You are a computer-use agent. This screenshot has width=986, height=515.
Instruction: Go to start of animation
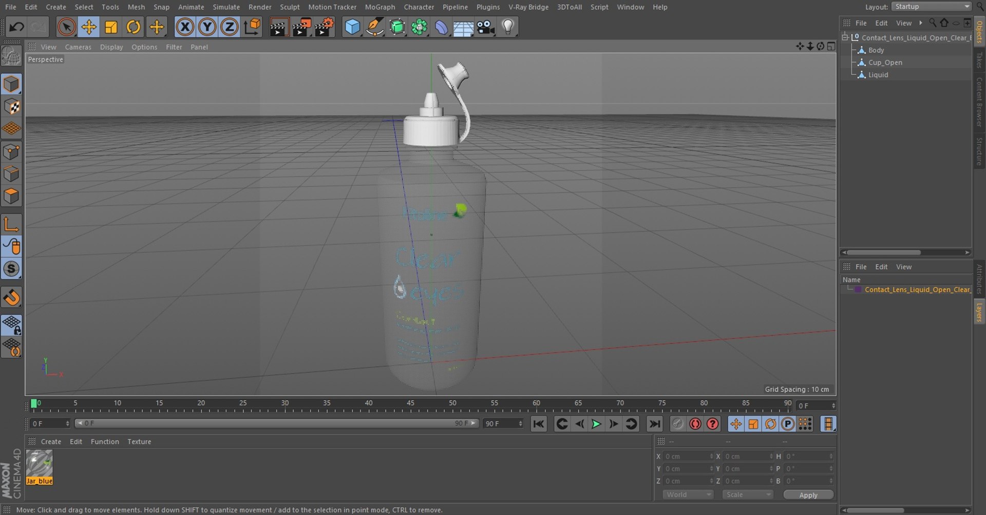[538, 424]
